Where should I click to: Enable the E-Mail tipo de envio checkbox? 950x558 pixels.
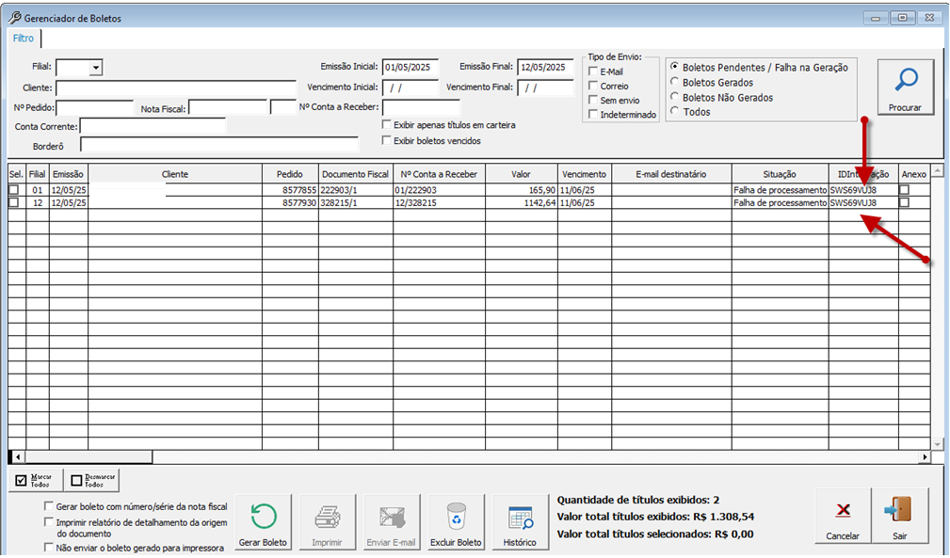593,72
